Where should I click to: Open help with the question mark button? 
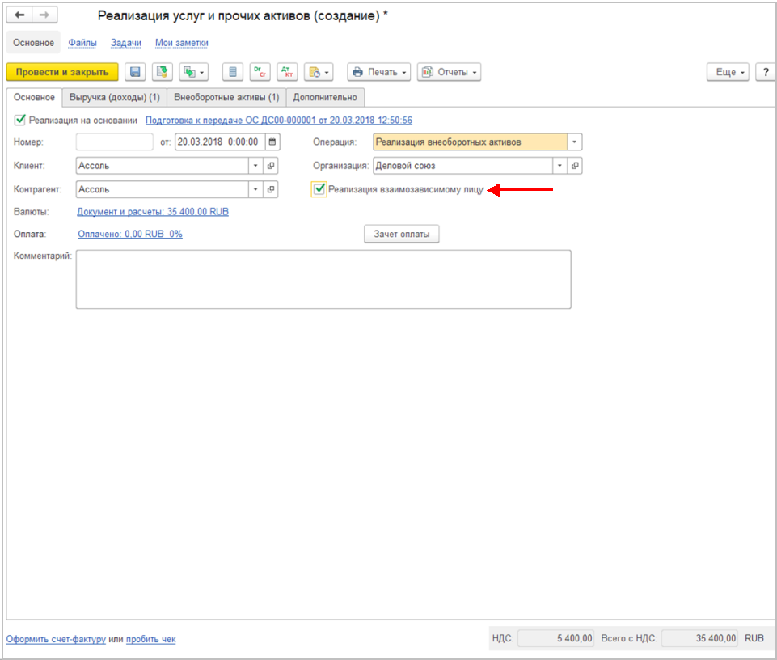pyautogui.click(x=766, y=72)
